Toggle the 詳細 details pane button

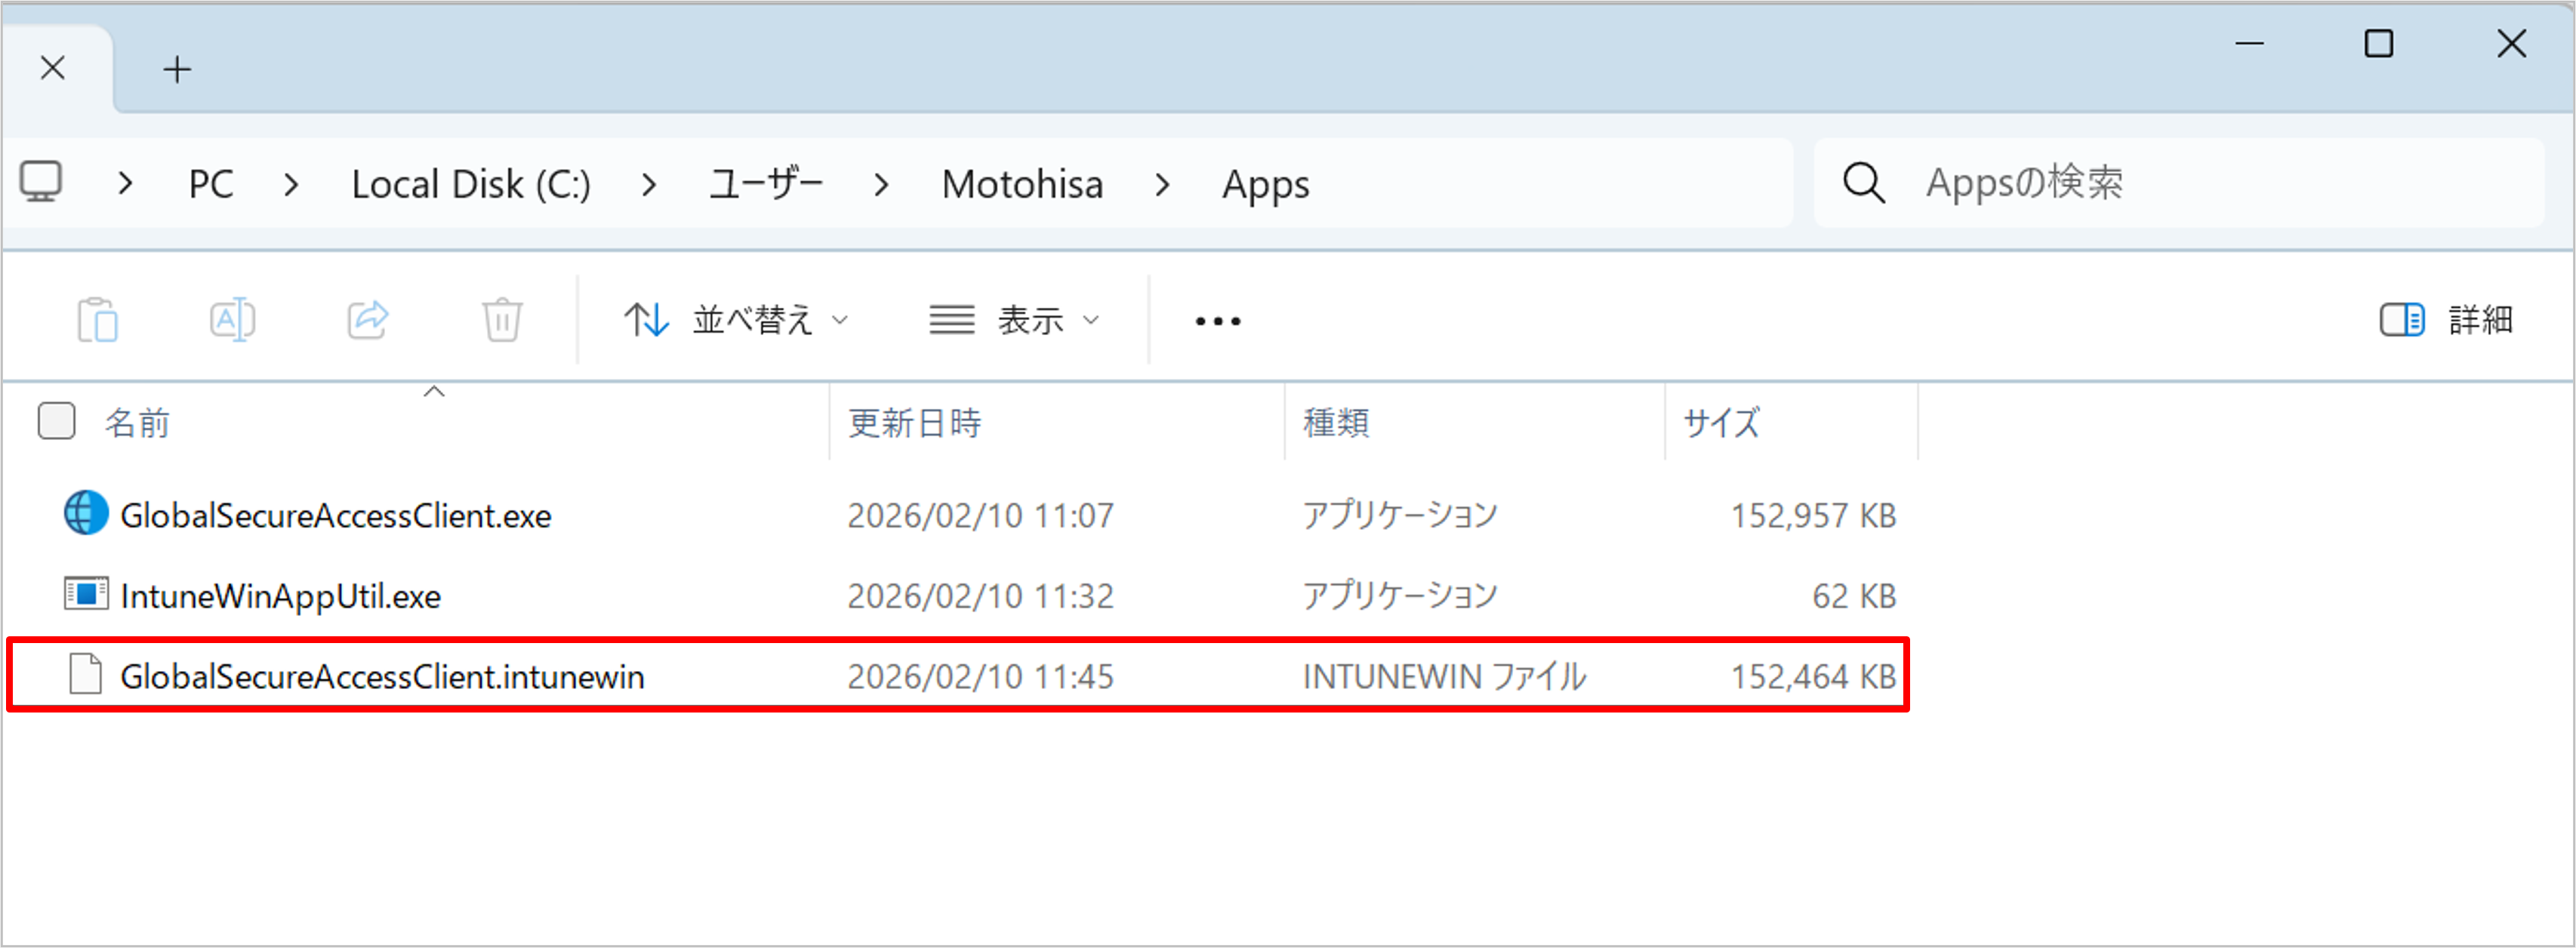tap(2445, 320)
